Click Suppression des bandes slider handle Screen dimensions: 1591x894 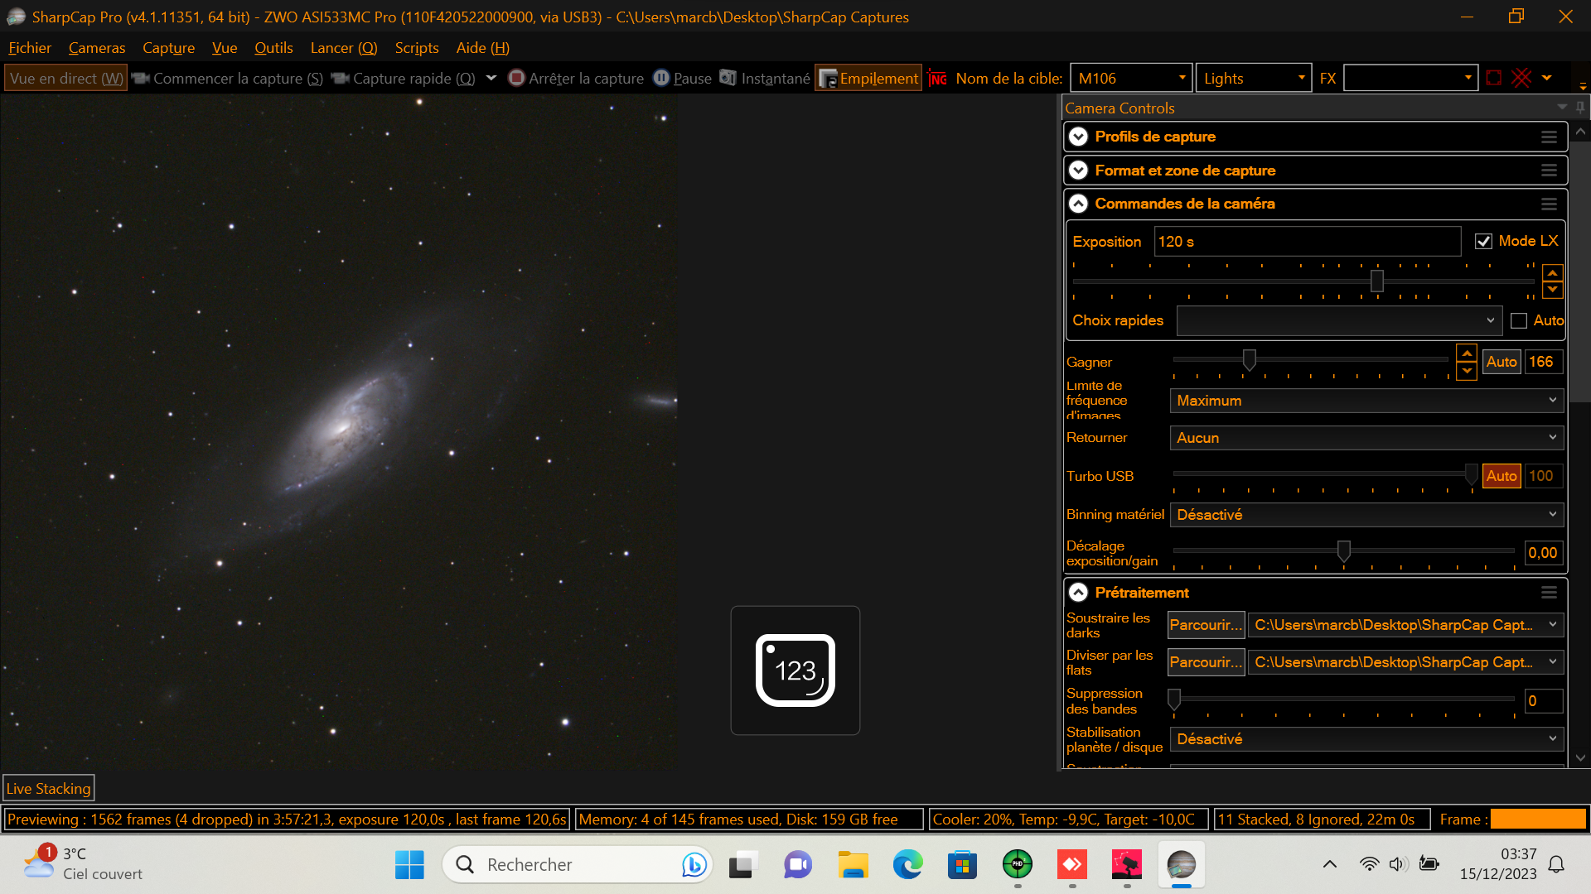(x=1174, y=699)
